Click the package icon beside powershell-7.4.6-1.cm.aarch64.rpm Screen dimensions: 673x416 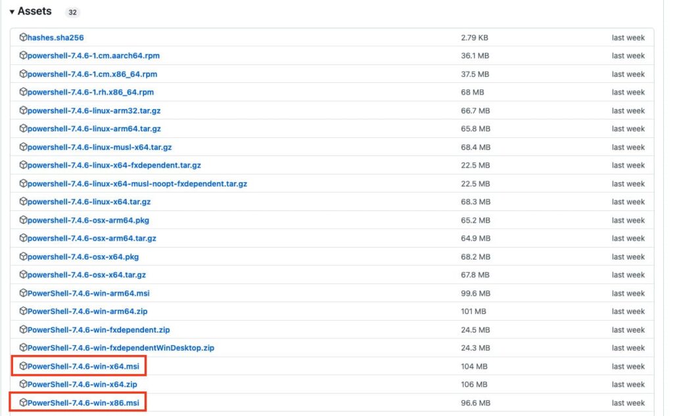click(x=23, y=55)
